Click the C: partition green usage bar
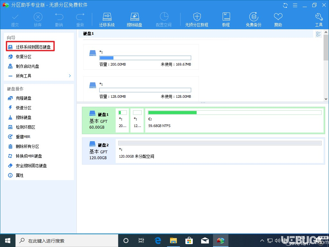329x247 pixels. [x=235, y=113]
